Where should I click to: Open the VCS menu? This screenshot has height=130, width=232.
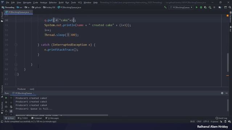pos(80,3)
